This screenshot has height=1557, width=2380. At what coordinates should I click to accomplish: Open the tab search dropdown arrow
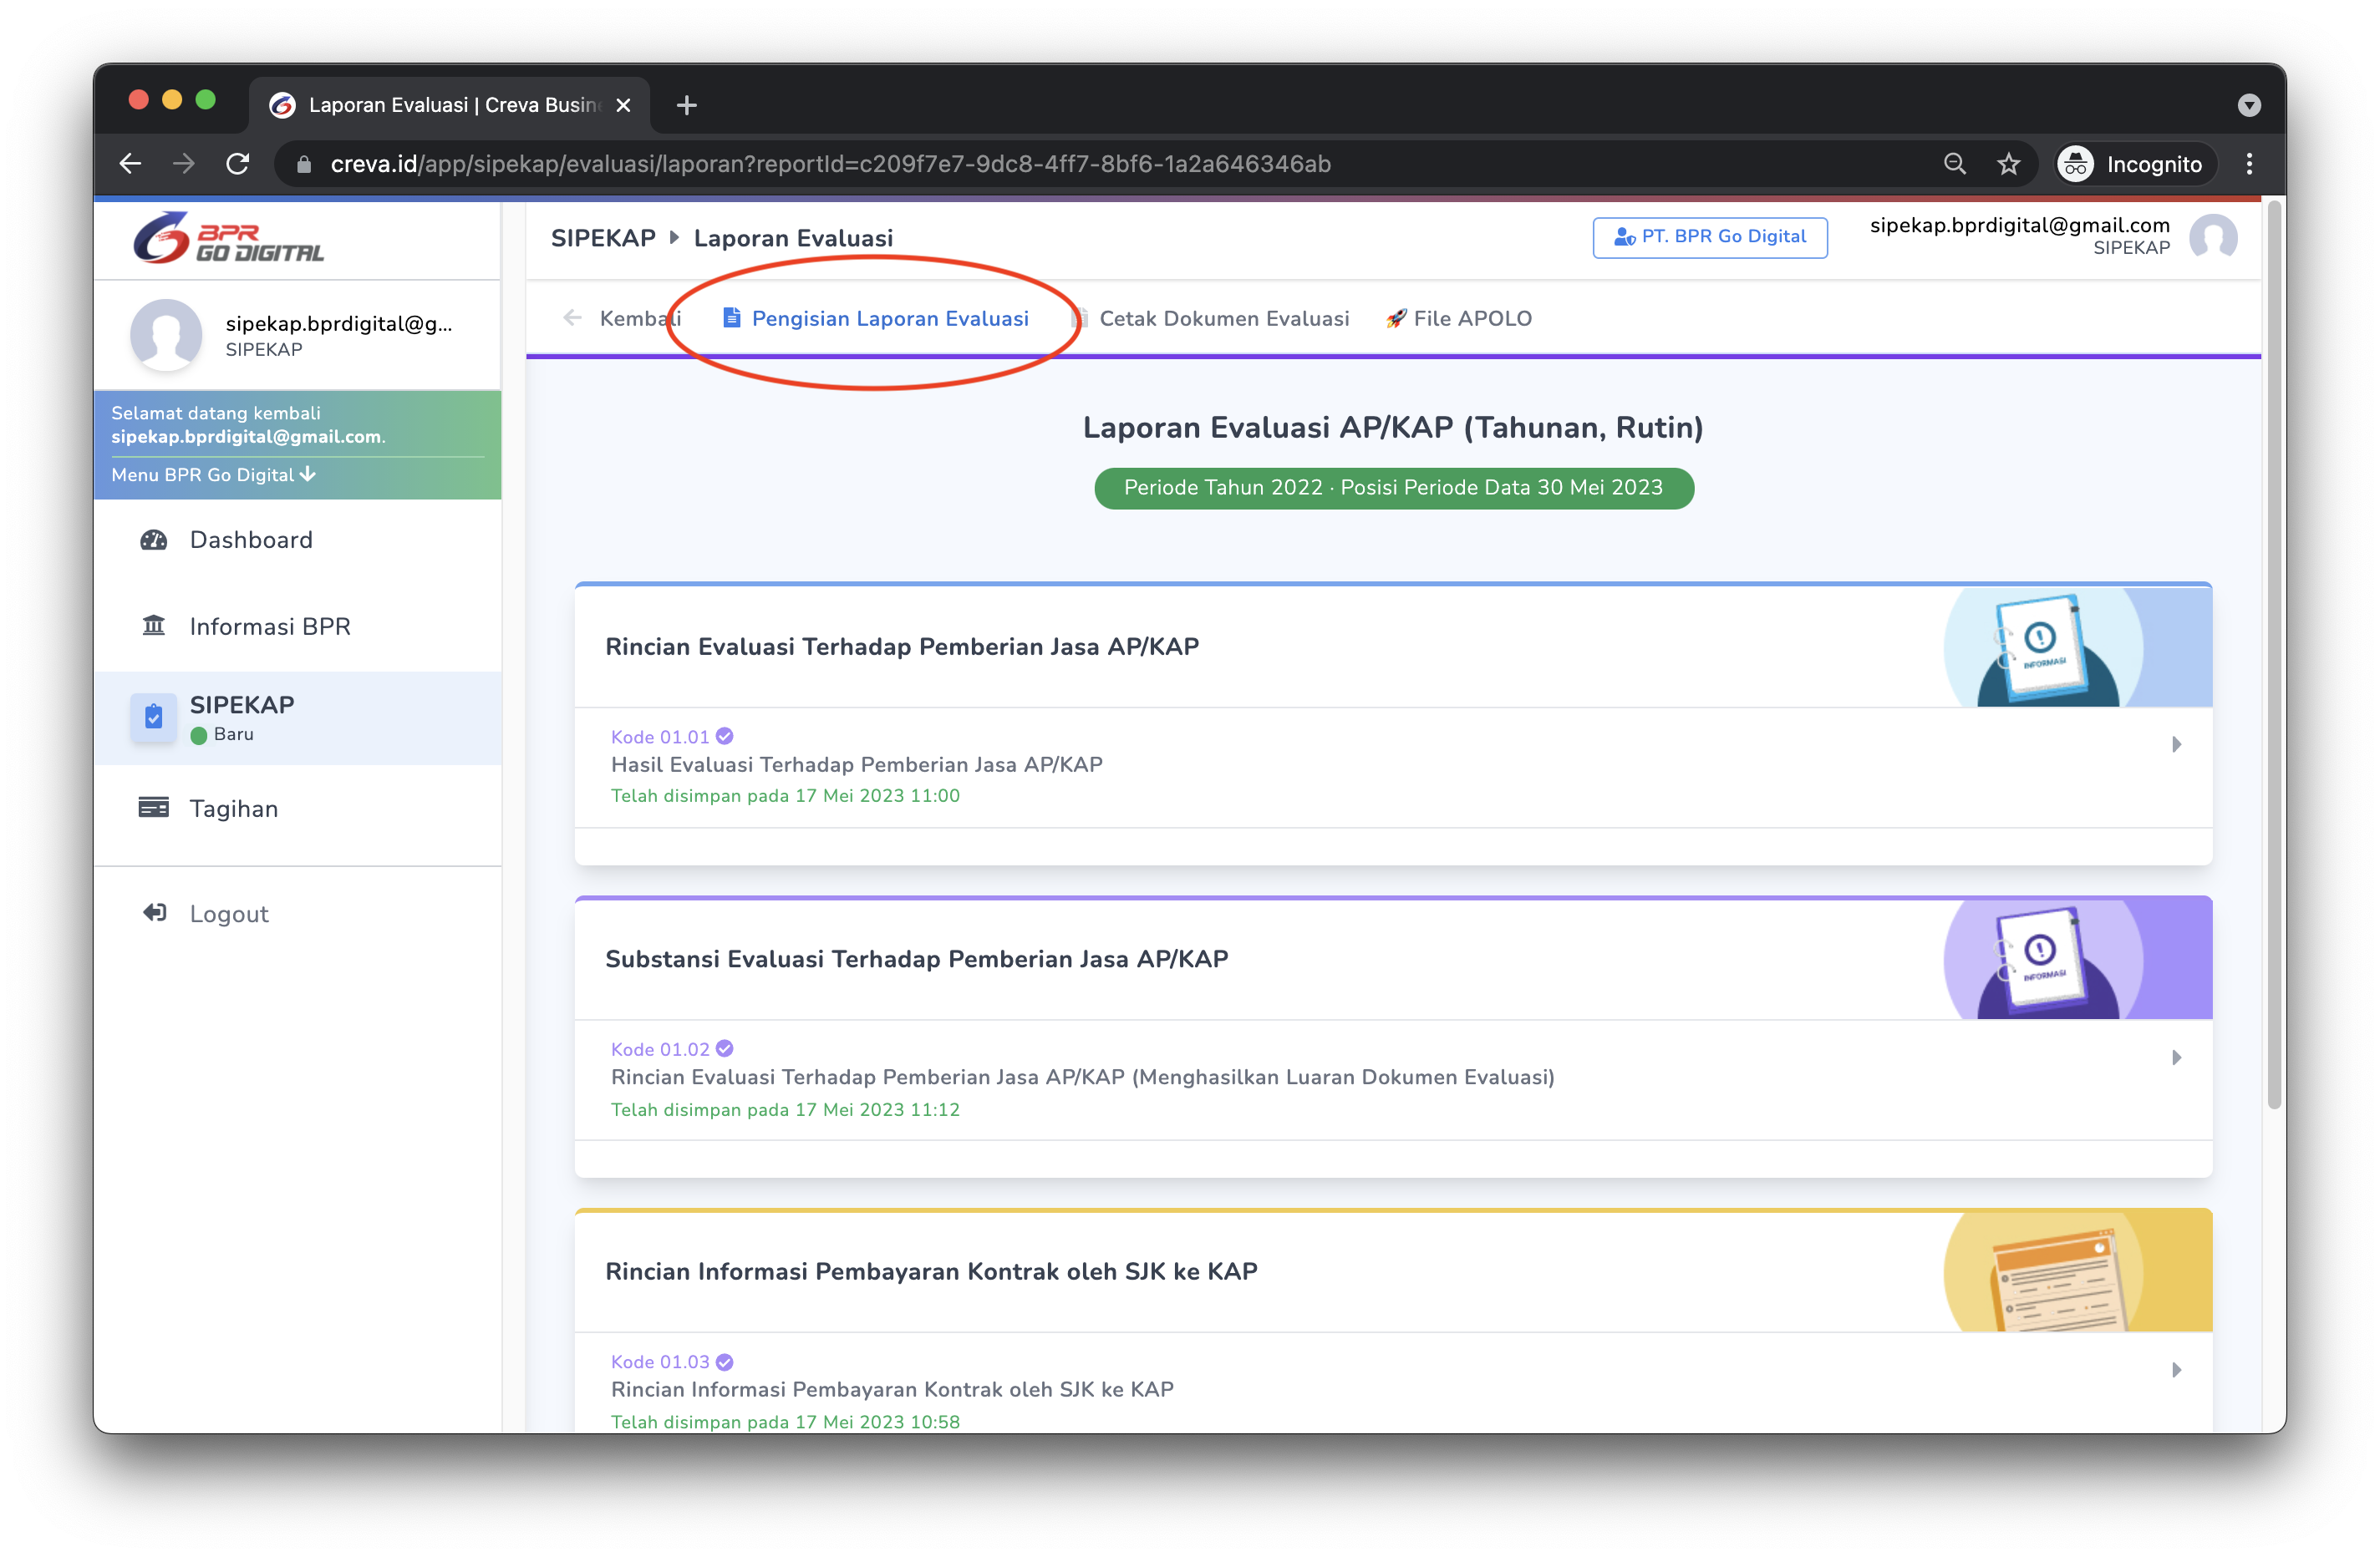[2249, 105]
